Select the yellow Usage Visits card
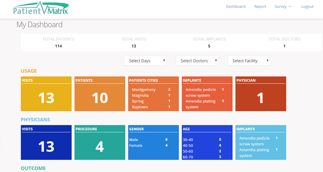 46,94
